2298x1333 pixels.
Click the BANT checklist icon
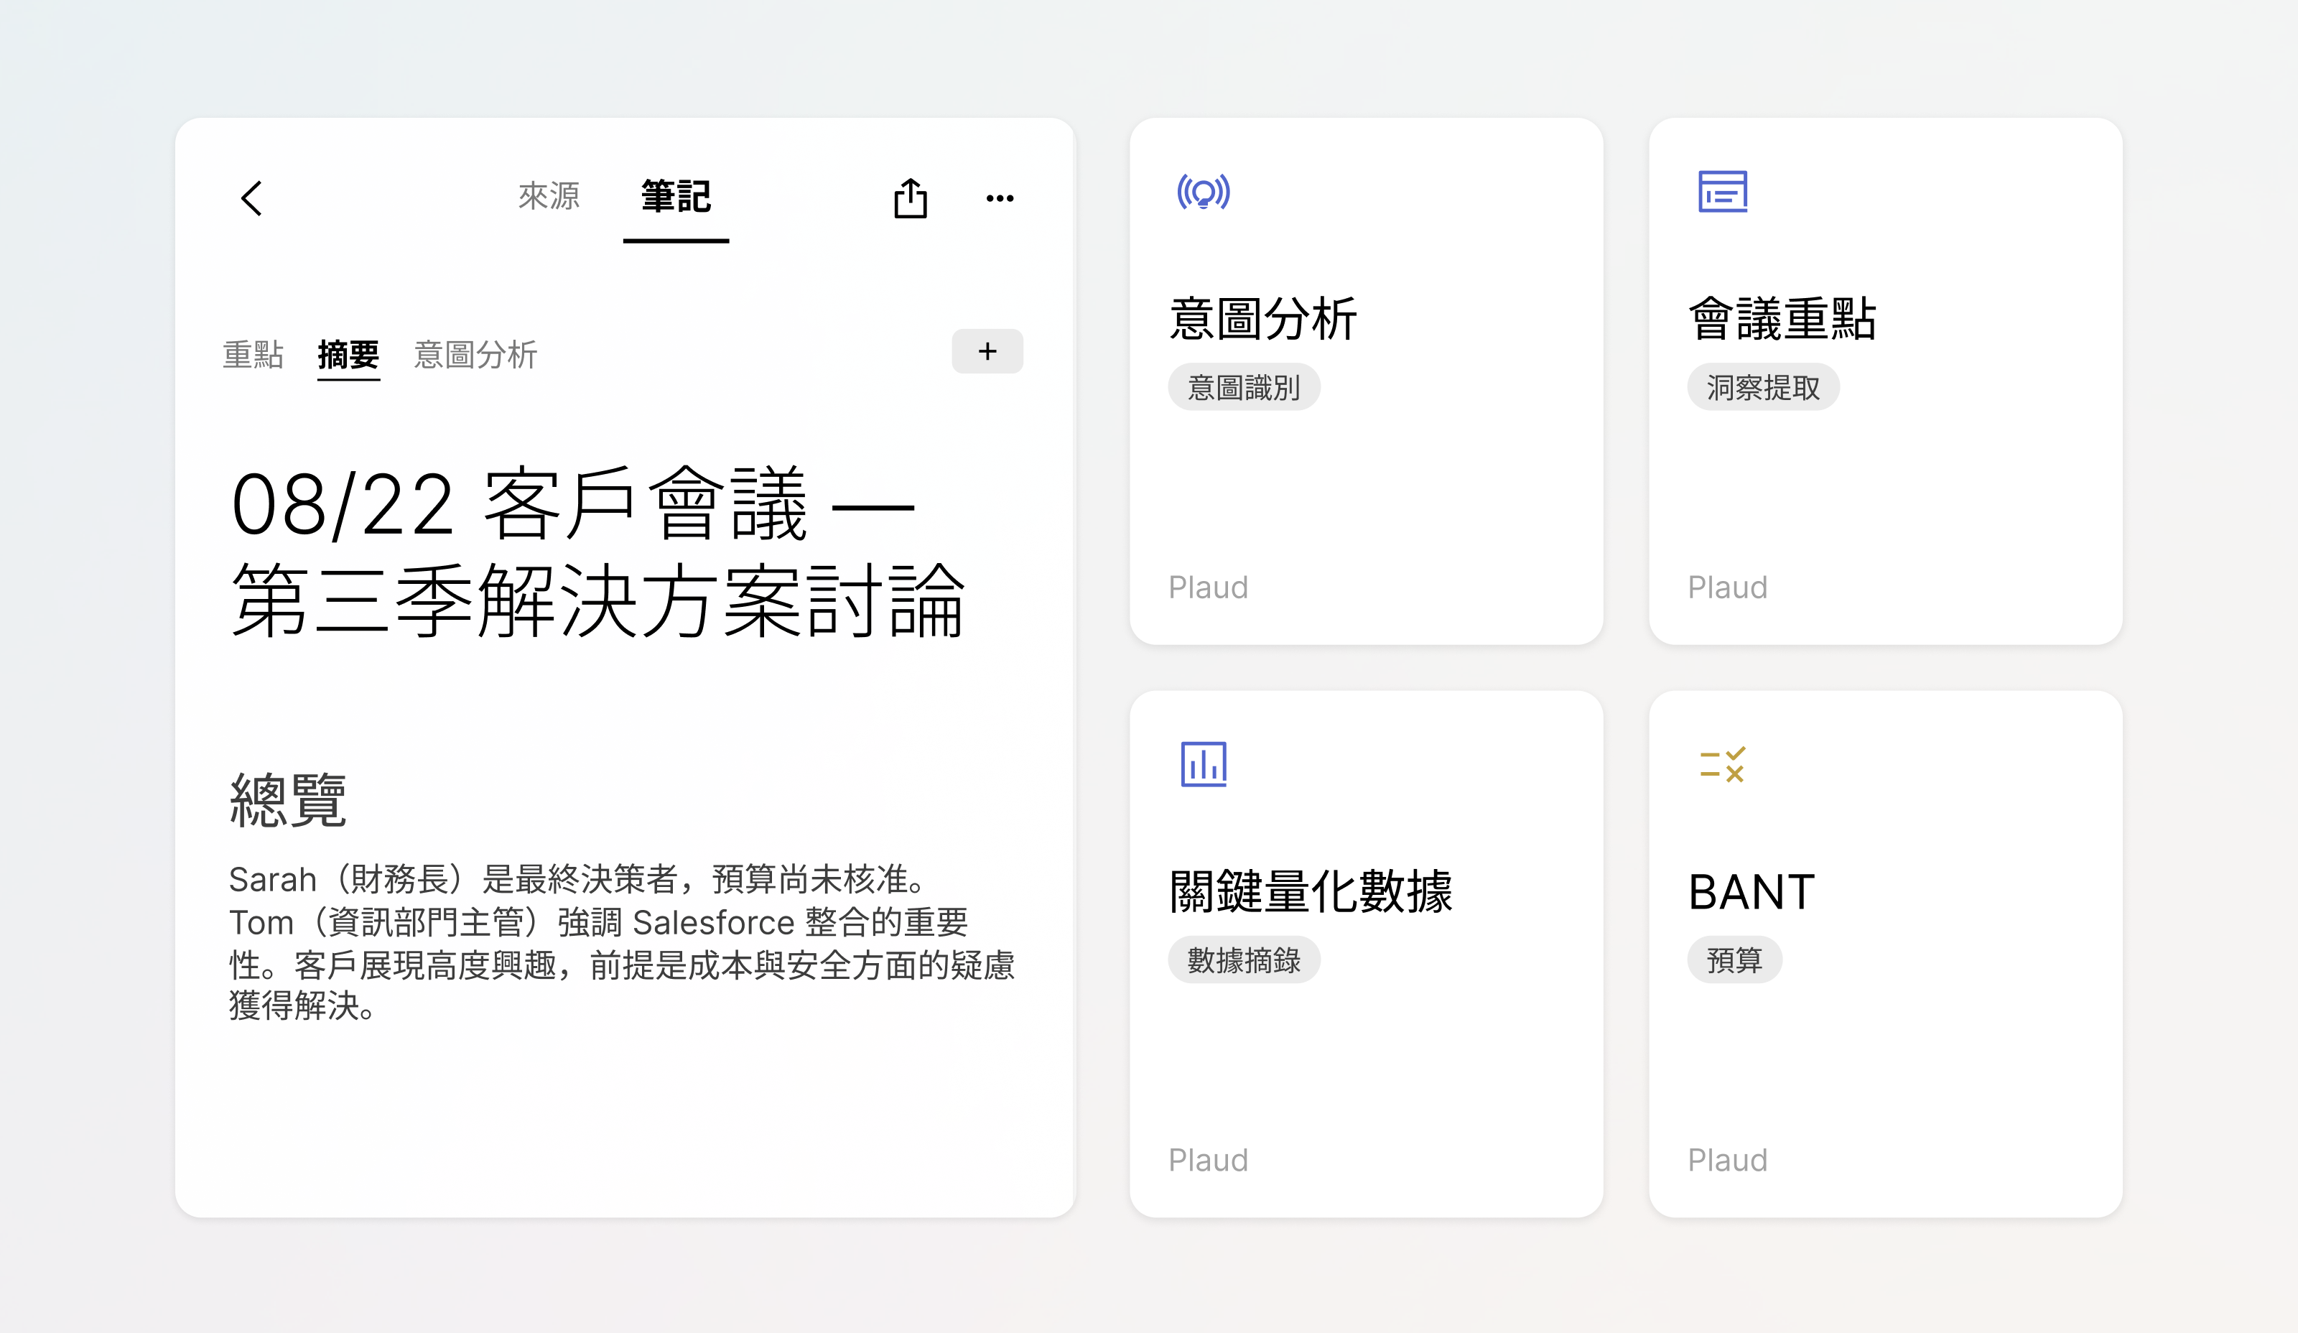(1721, 764)
